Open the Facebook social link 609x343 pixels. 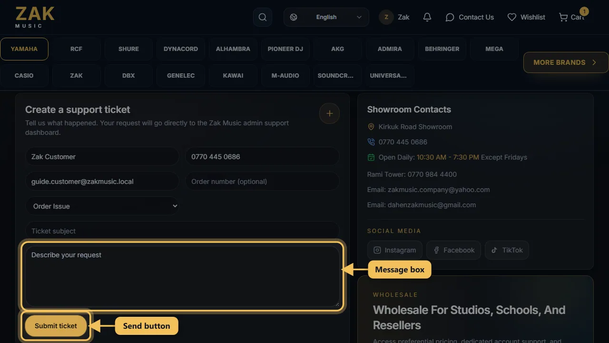coord(453,250)
